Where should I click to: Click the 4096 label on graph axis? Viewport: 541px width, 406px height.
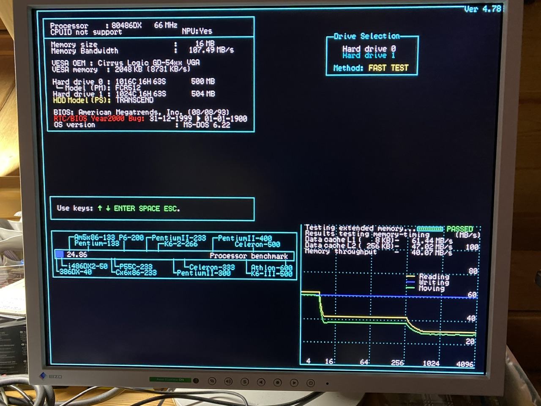click(x=465, y=364)
